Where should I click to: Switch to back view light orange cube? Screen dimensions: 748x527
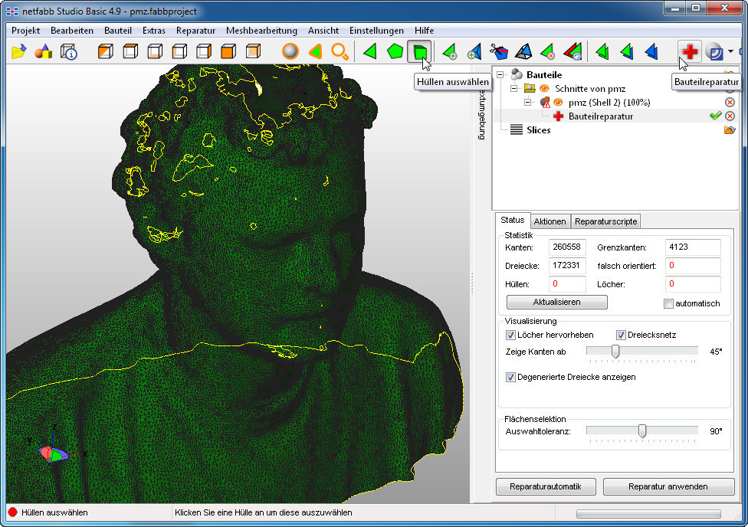pyautogui.click(x=254, y=51)
